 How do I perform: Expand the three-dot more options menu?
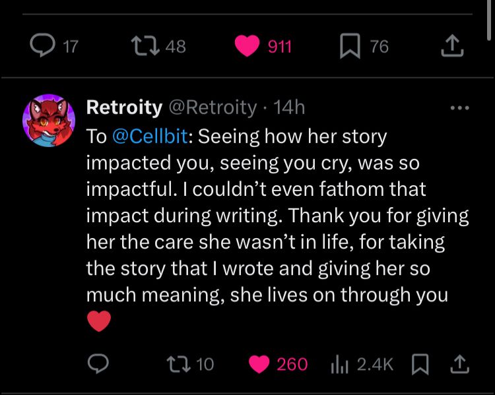459,107
